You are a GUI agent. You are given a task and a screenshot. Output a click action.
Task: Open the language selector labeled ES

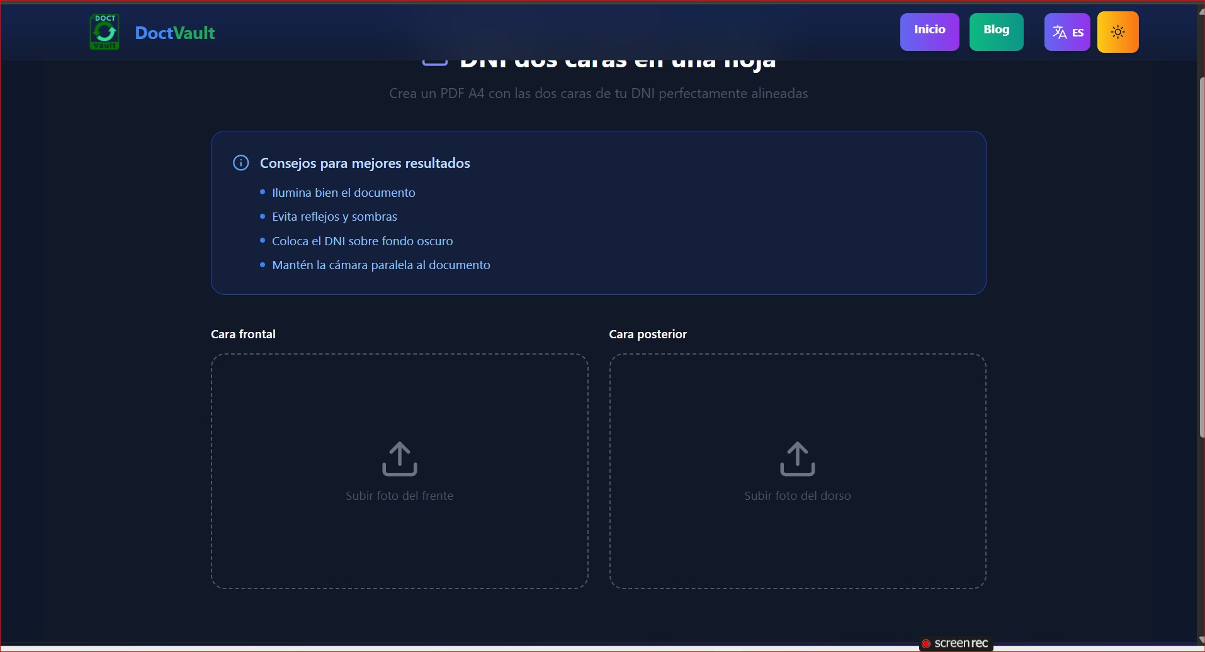click(x=1067, y=32)
